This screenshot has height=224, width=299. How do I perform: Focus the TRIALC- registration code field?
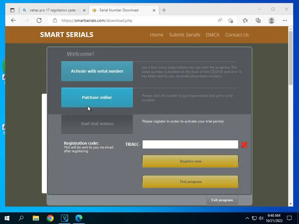[x=190, y=144]
